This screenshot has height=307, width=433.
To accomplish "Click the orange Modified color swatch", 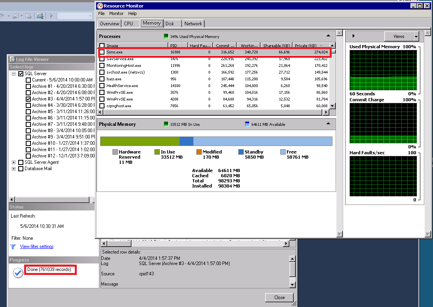I will point(199,152).
